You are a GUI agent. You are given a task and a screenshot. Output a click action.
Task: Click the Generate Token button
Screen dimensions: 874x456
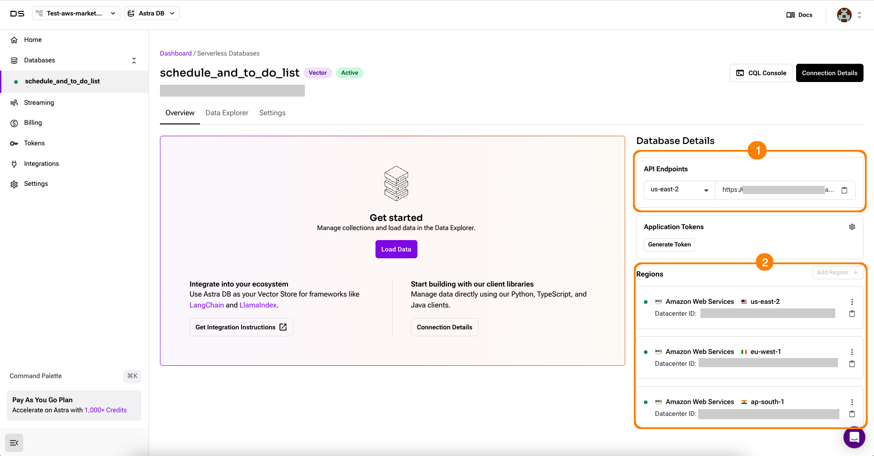669,245
